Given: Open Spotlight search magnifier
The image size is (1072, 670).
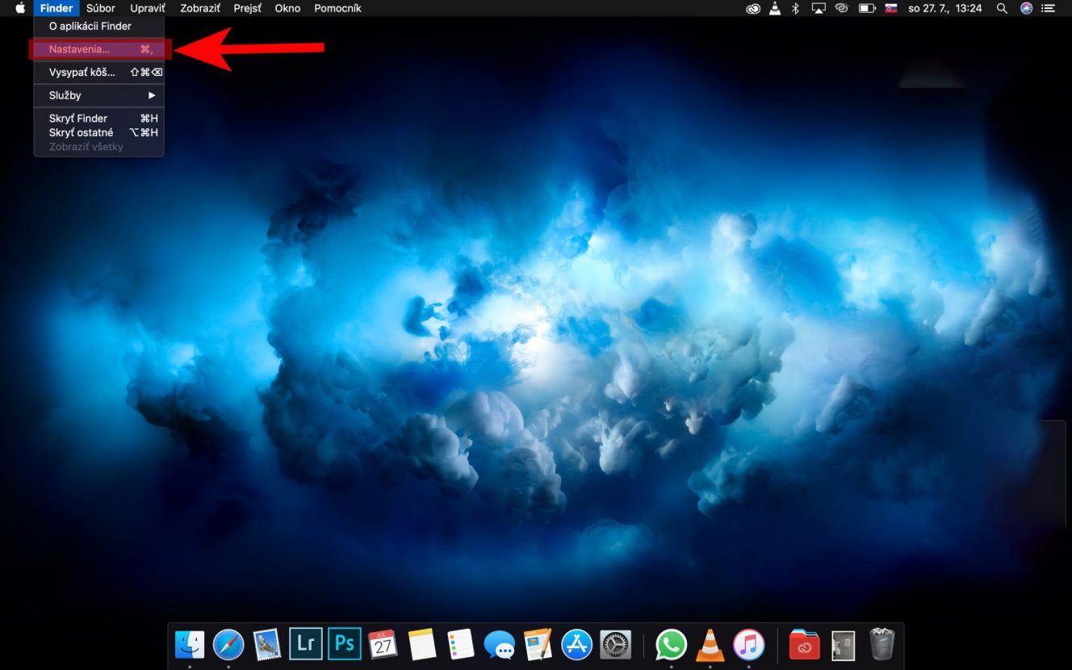Looking at the screenshot, I should point(1002,8).
